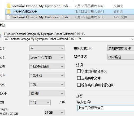Open the 24 GB memory usage dropdown
Image resolution: width=134 pixels, height=116 pixels.
[54, 113]
